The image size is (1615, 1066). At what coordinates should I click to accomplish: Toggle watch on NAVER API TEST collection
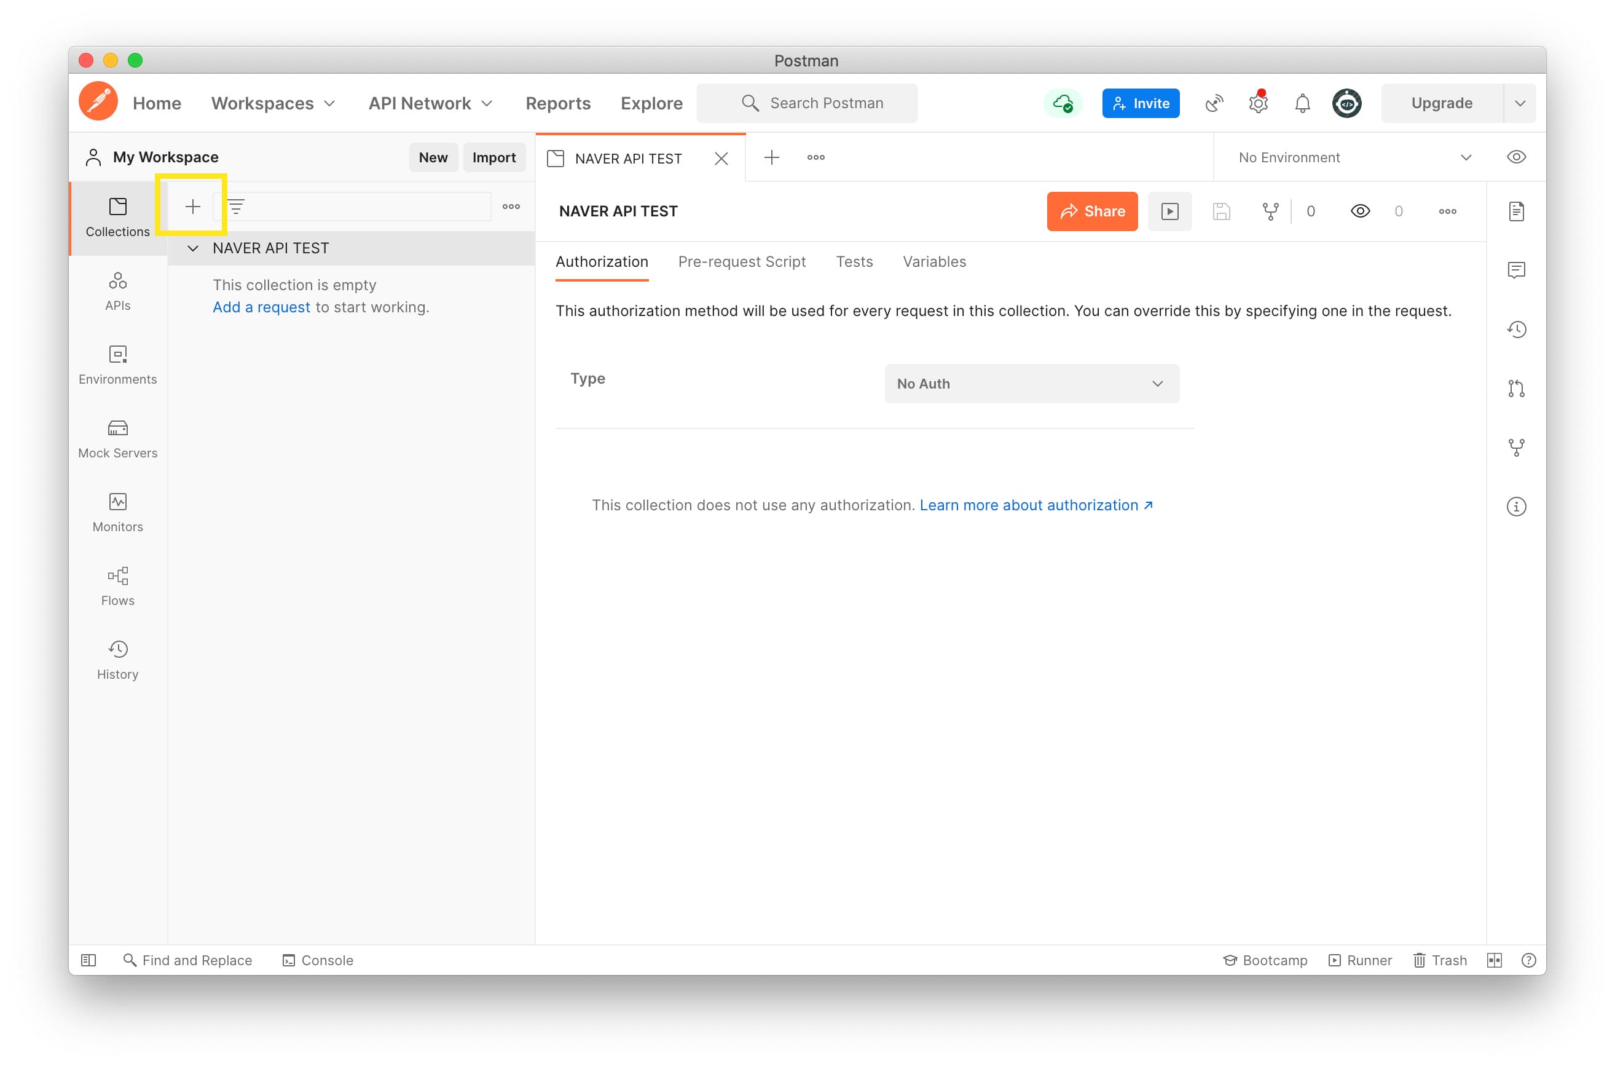[x=1359, y=211]
